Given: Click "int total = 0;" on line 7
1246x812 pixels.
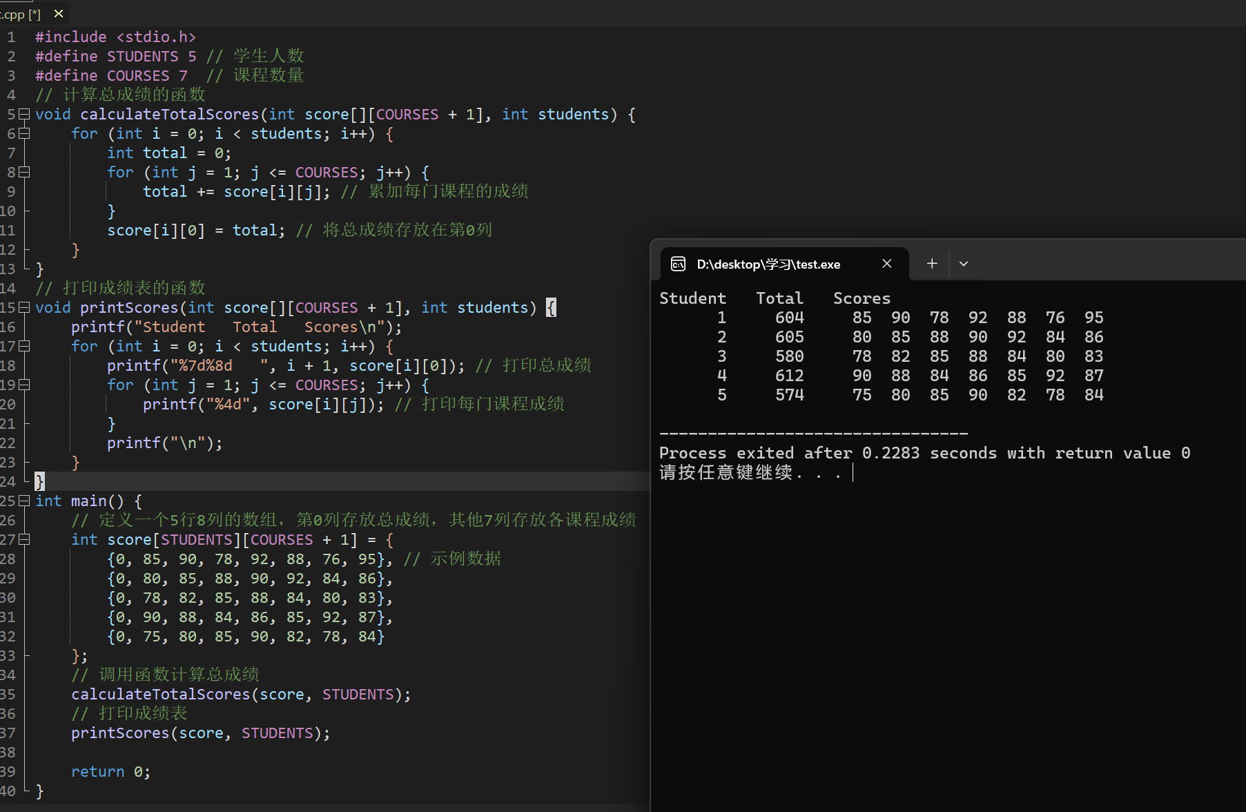Looking at the screenshot, I should [x=169, y=153].
